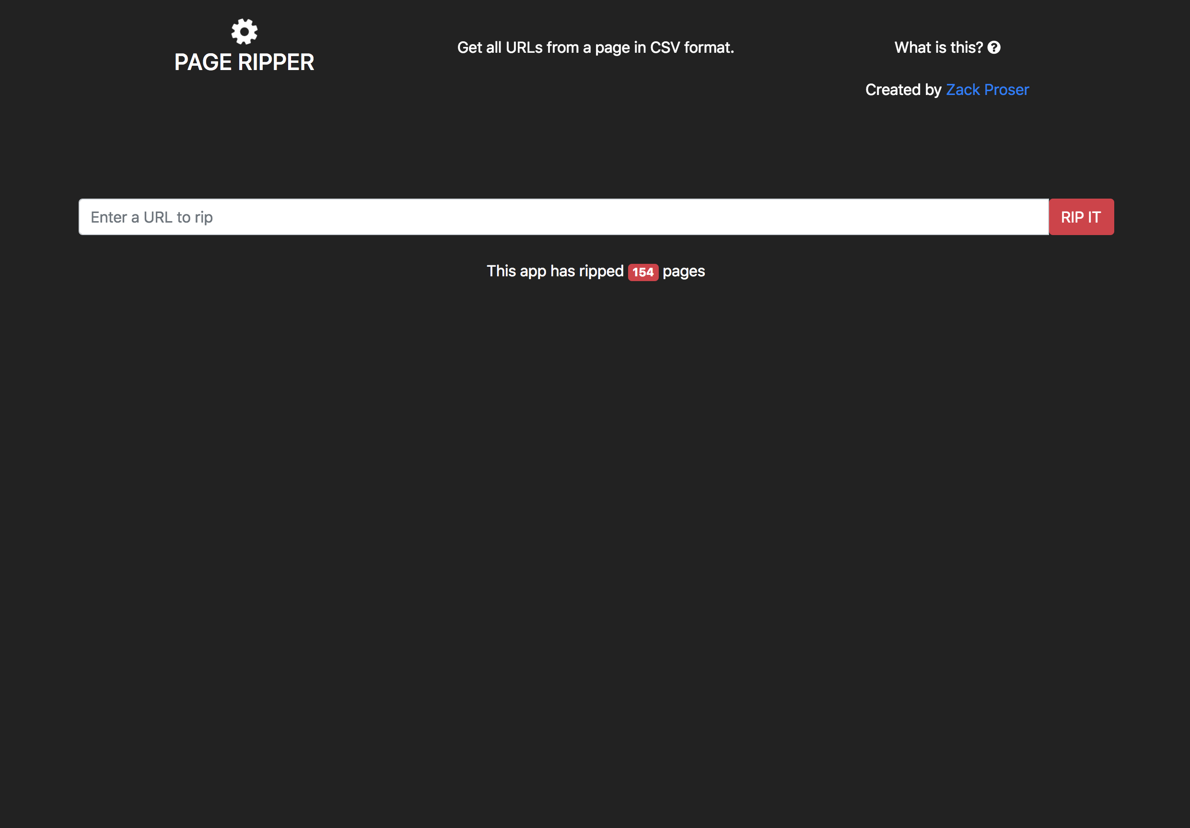Click the word 'CSV' in the tagline
The height and width of the screenshot is (828, 1190).
tap(665, 47)
